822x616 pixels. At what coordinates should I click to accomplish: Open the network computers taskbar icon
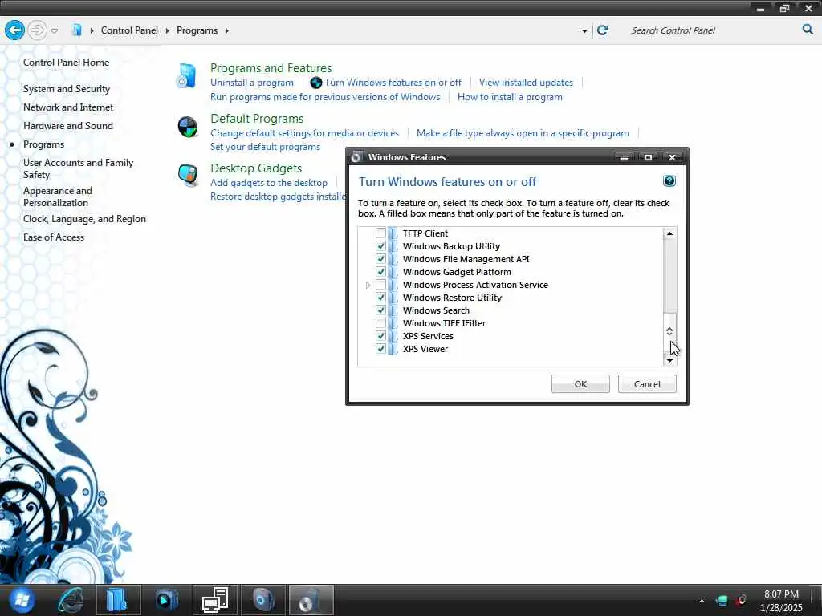(215, 600)
